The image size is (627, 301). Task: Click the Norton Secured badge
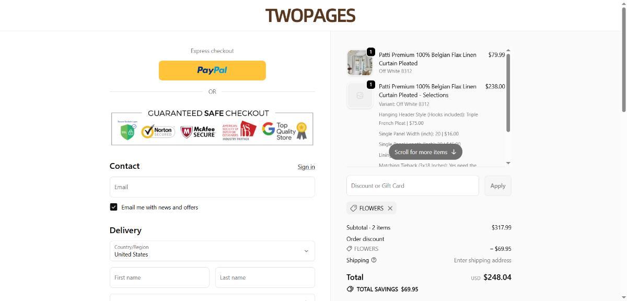pos(157,131)
